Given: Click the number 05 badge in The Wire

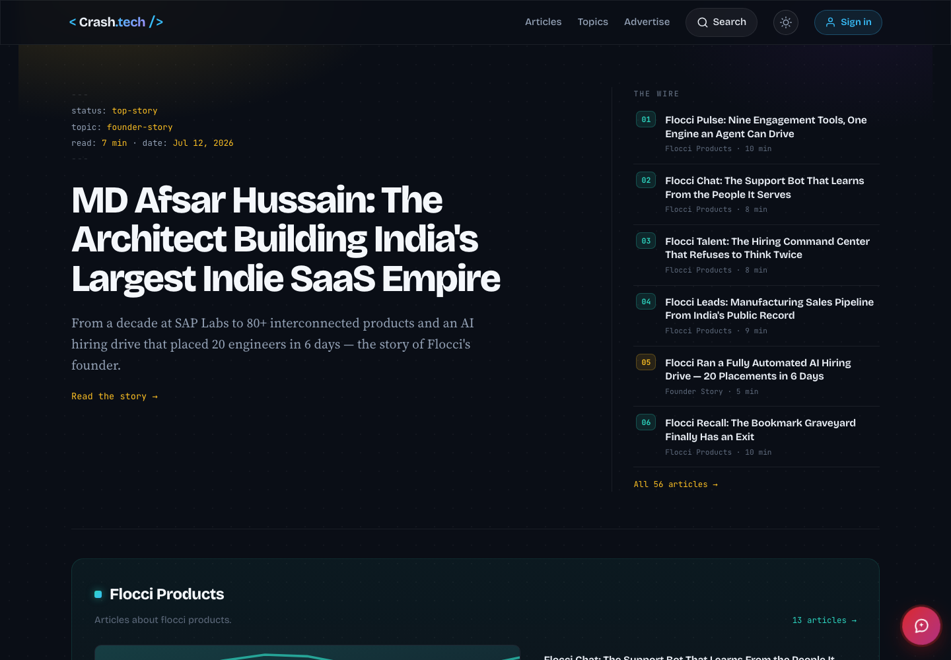Looking at the screenshot, I should pos(646,362).
